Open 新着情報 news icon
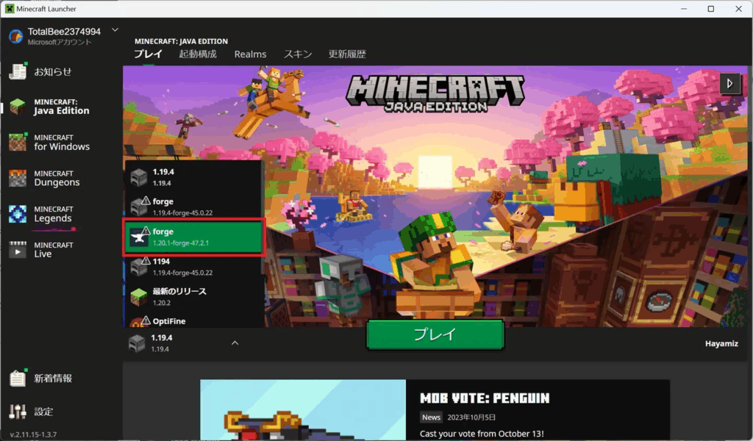Image resolution: width=753 pixels, height=441 pixels. 18,378
